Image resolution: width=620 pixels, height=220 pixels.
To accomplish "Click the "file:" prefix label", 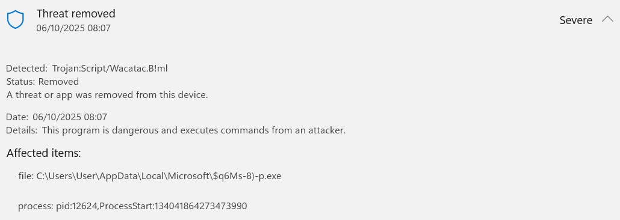I will (x=26, y=176).
